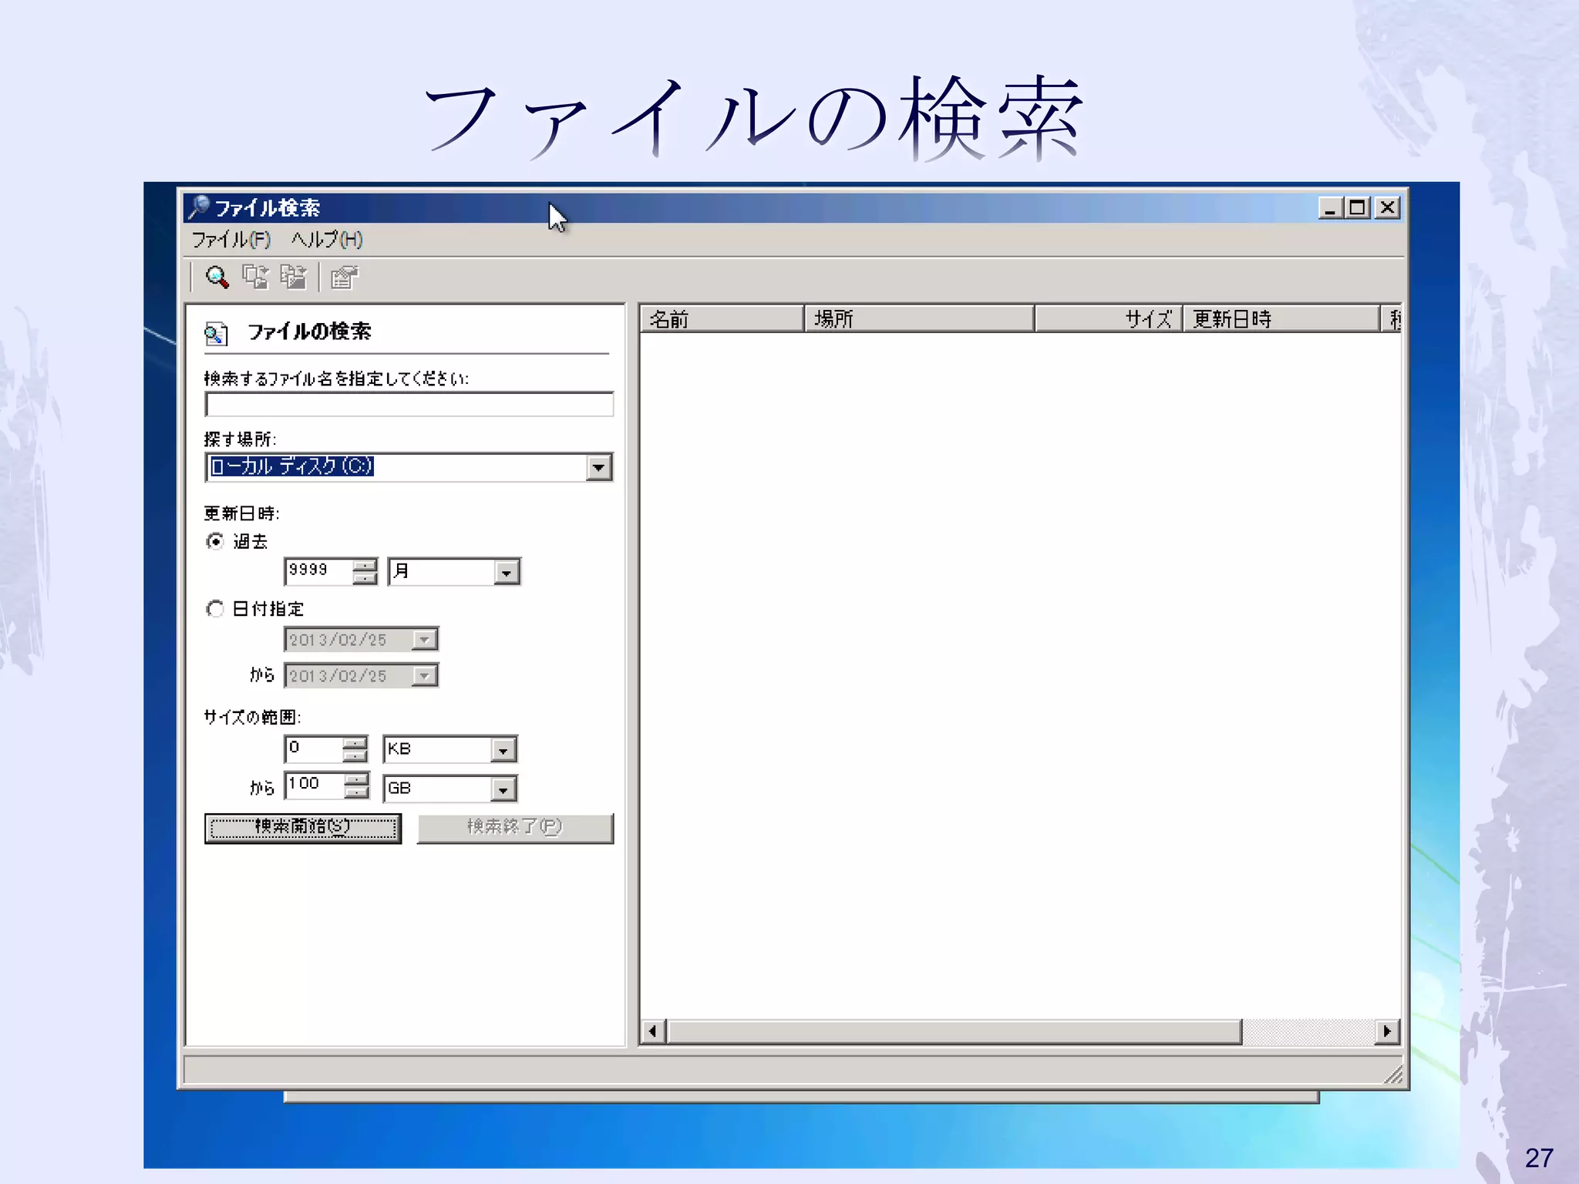This screenshot has height=1184, width=1579.
Task: Open the ヘルプ(H) menu
Action: coord(327,240)
